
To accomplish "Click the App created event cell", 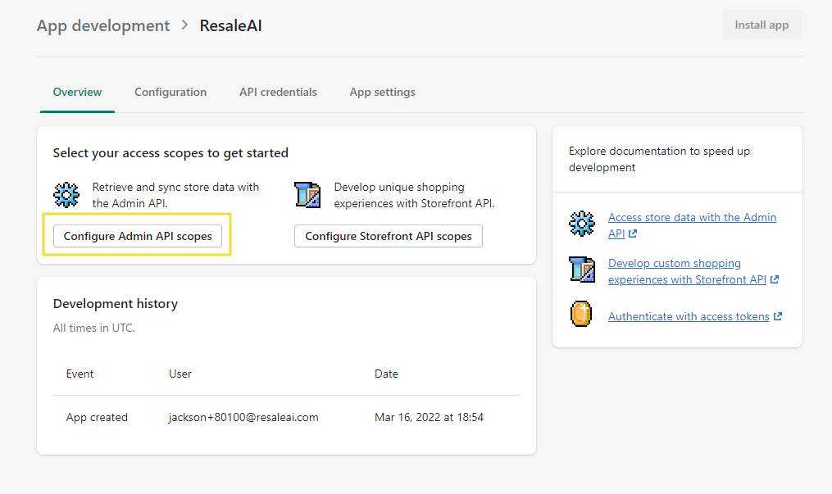I will tap(97, 417).
